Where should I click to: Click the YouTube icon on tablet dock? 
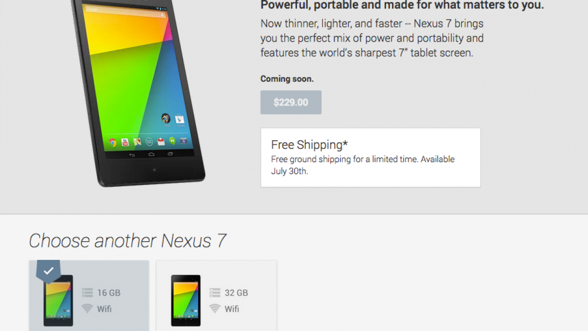(125, 142)
